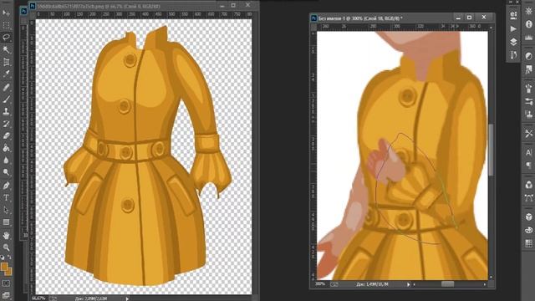Select the Hand tool
The height and width of the screenshot is (301, 535).
(x=6, y=236)
